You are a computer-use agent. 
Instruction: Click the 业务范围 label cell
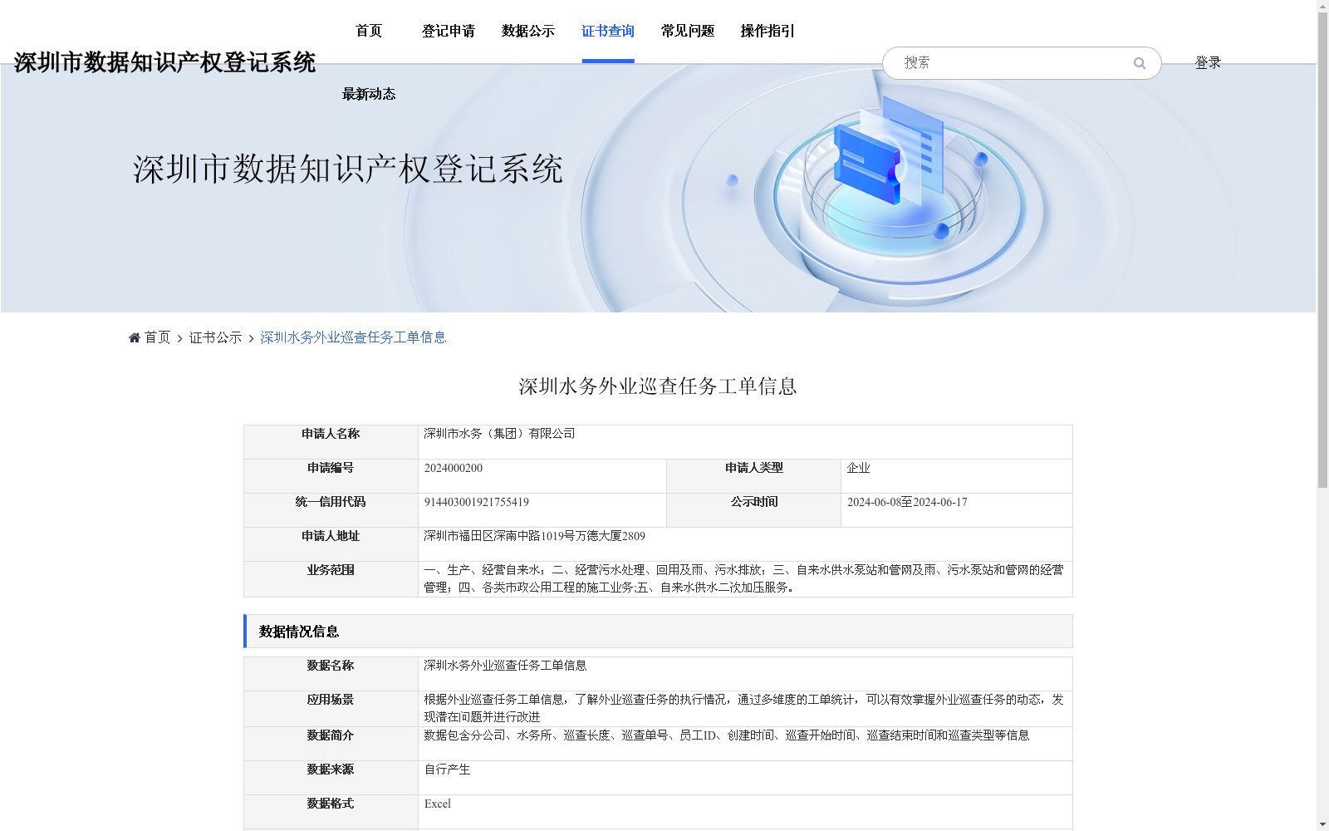(331, 579)
